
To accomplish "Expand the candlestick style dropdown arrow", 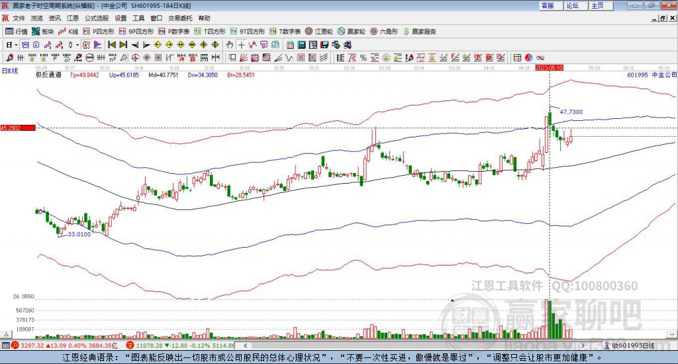I will point(77,45).
